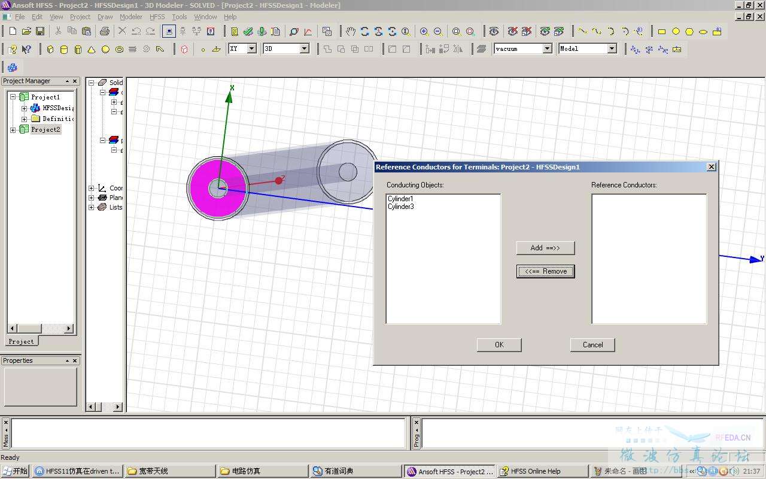766x479 pixels.
Task: Open the Model dropdown in toolbar
Action: pyautogui.click(x=612, y=48)
